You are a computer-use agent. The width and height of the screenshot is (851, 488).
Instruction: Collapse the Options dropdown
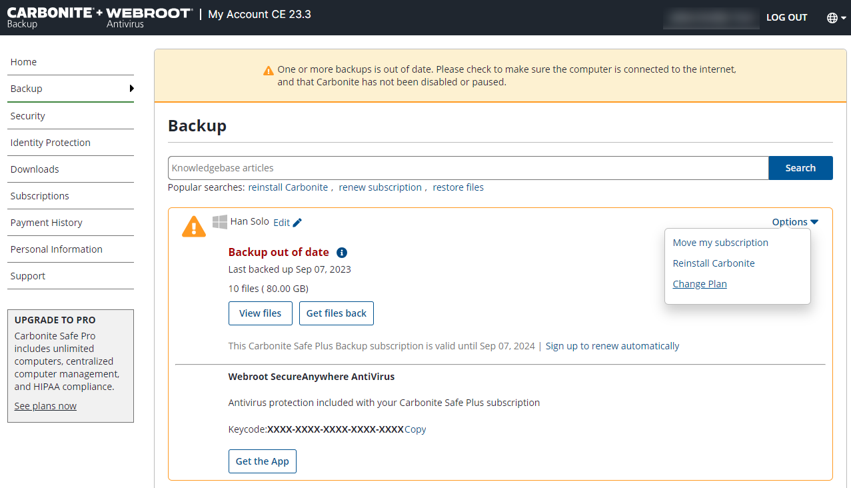[795, 222]
